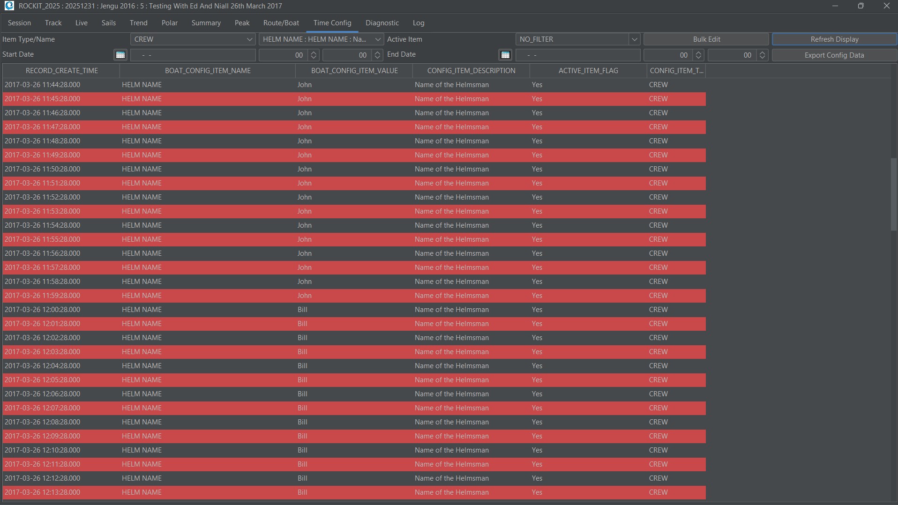
Task: Click the vertical scrollbar thumb
Action: point(893,194)
